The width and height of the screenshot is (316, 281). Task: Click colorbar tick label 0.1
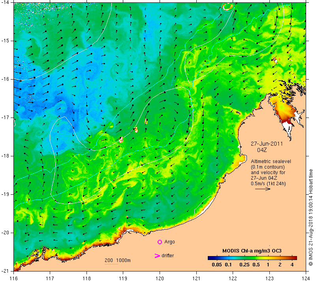[x=228, y=265]
